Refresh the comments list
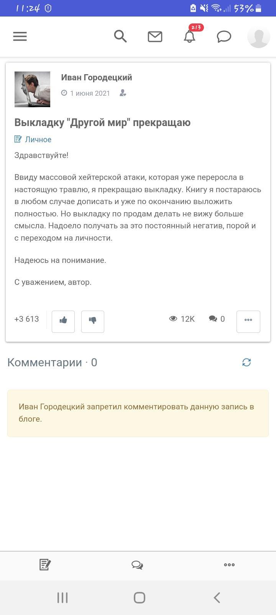Screen dimensions: 276x615 pyautogui.click(x=246, y=362)
